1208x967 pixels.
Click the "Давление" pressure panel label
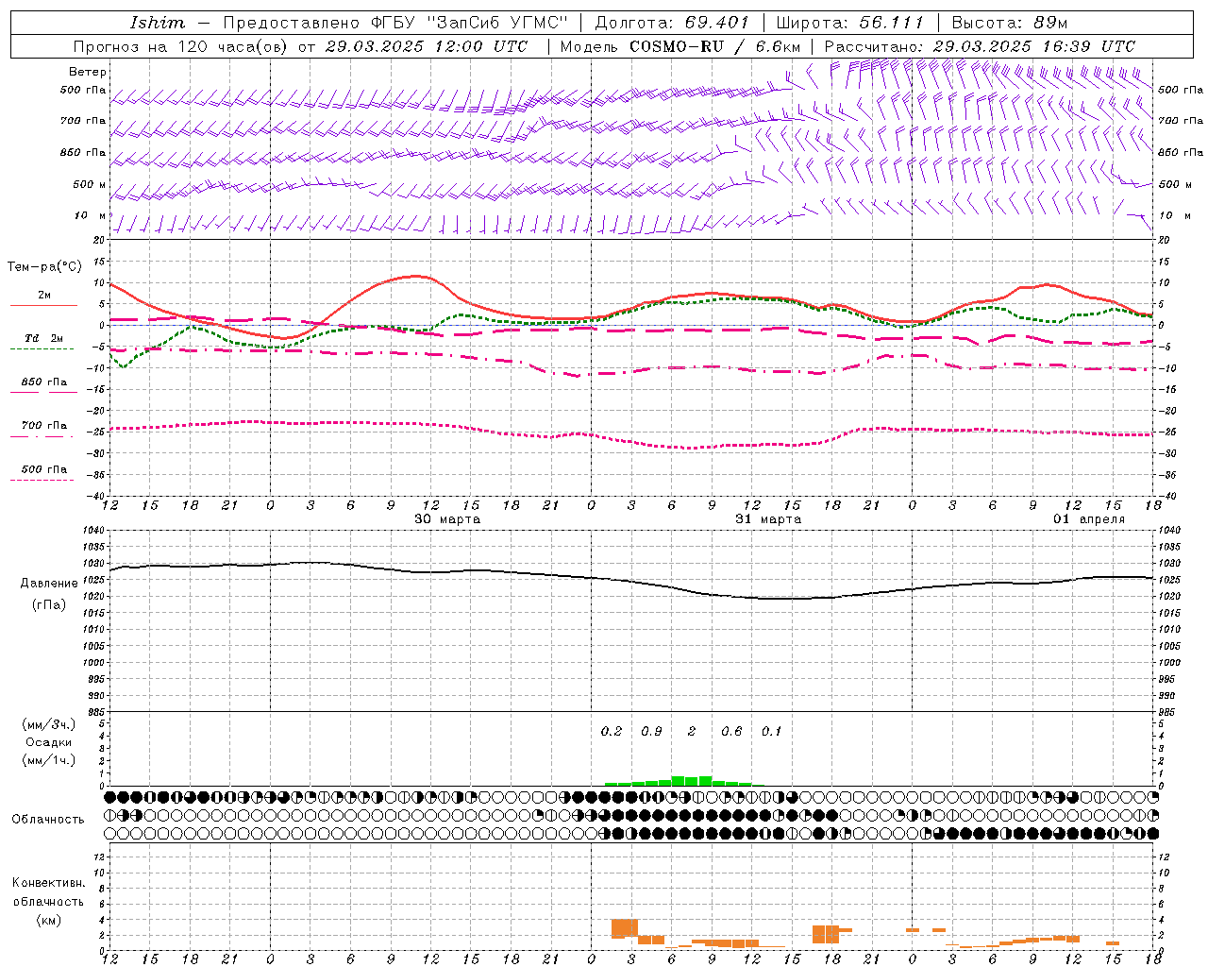[x=49, y=584]
